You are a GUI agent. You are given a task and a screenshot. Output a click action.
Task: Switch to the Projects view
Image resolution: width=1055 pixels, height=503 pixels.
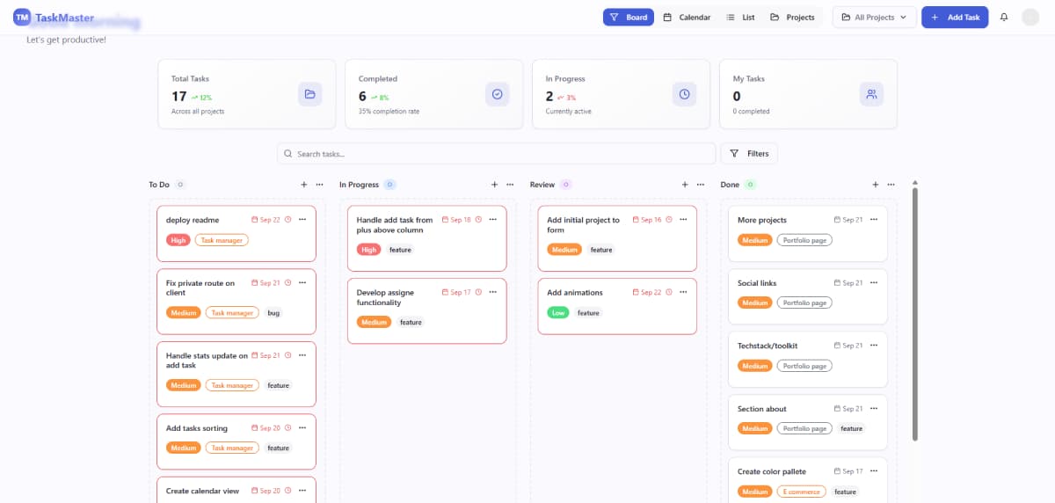click(792, 17)
